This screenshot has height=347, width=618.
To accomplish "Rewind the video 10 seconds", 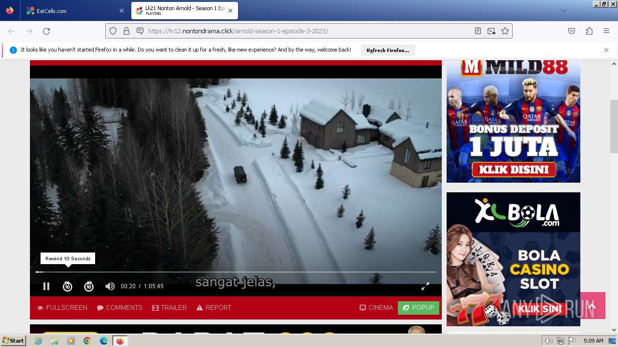I will [x=68, y=286].
